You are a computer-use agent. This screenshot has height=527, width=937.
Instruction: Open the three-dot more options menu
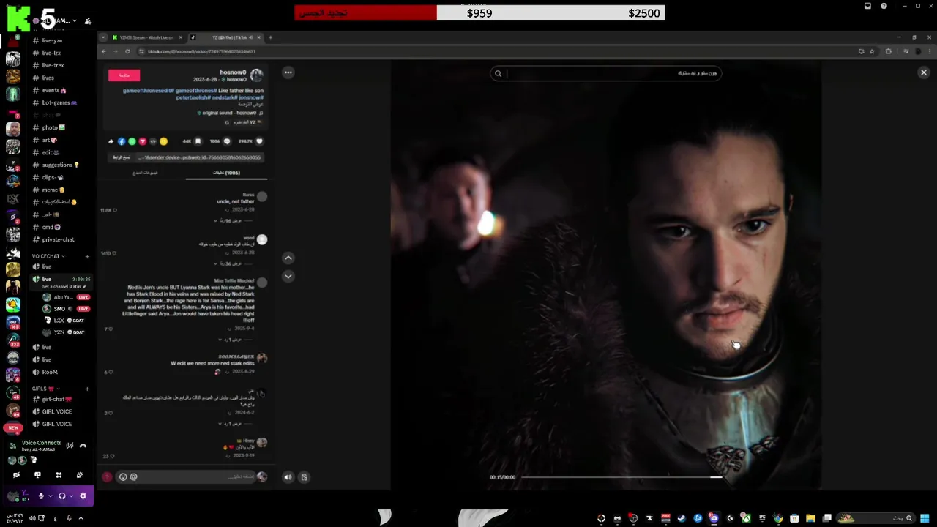point(288,72)
